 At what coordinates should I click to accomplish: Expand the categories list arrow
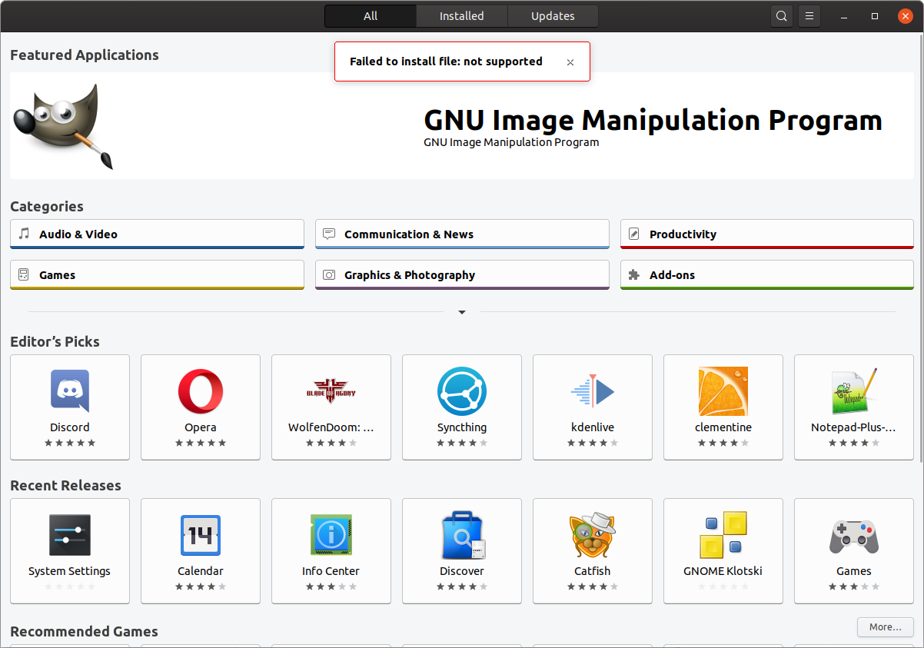click(x=462, y=312)
